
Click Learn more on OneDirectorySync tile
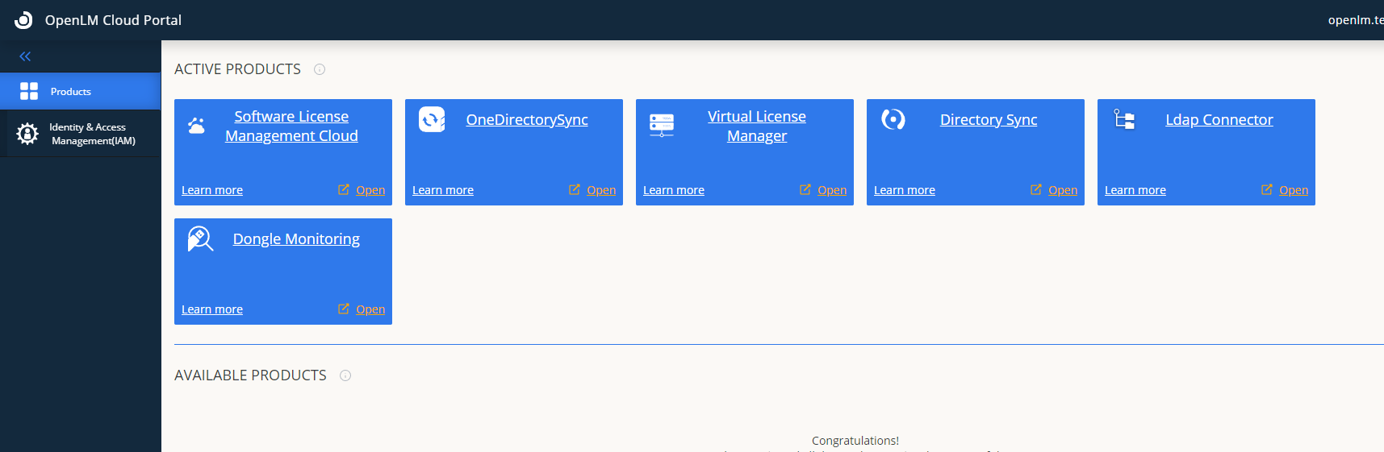click(442, 190)
